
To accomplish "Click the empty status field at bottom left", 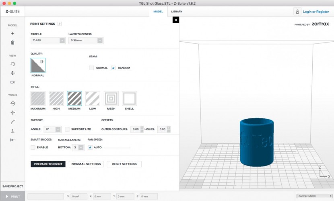I will 45,197.
